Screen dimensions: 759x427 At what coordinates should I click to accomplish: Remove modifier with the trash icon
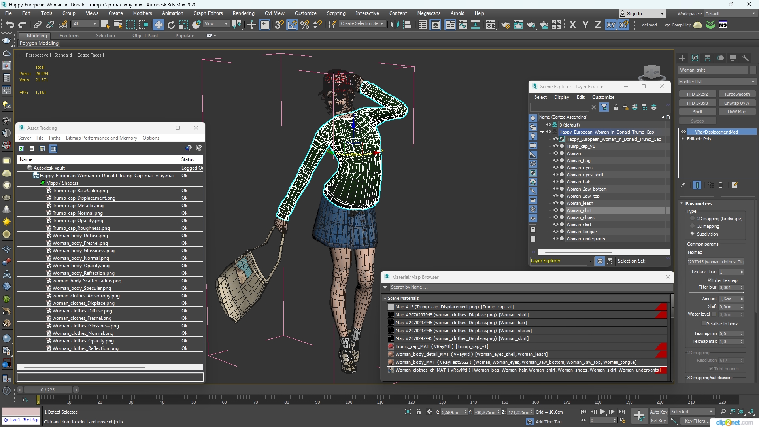click(721, 185)
